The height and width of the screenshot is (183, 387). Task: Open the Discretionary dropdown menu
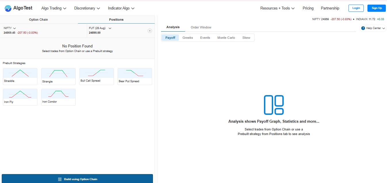[87, 8]
